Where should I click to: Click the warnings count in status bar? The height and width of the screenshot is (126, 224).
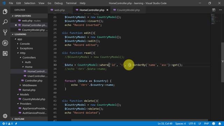(x=10, y=124)
